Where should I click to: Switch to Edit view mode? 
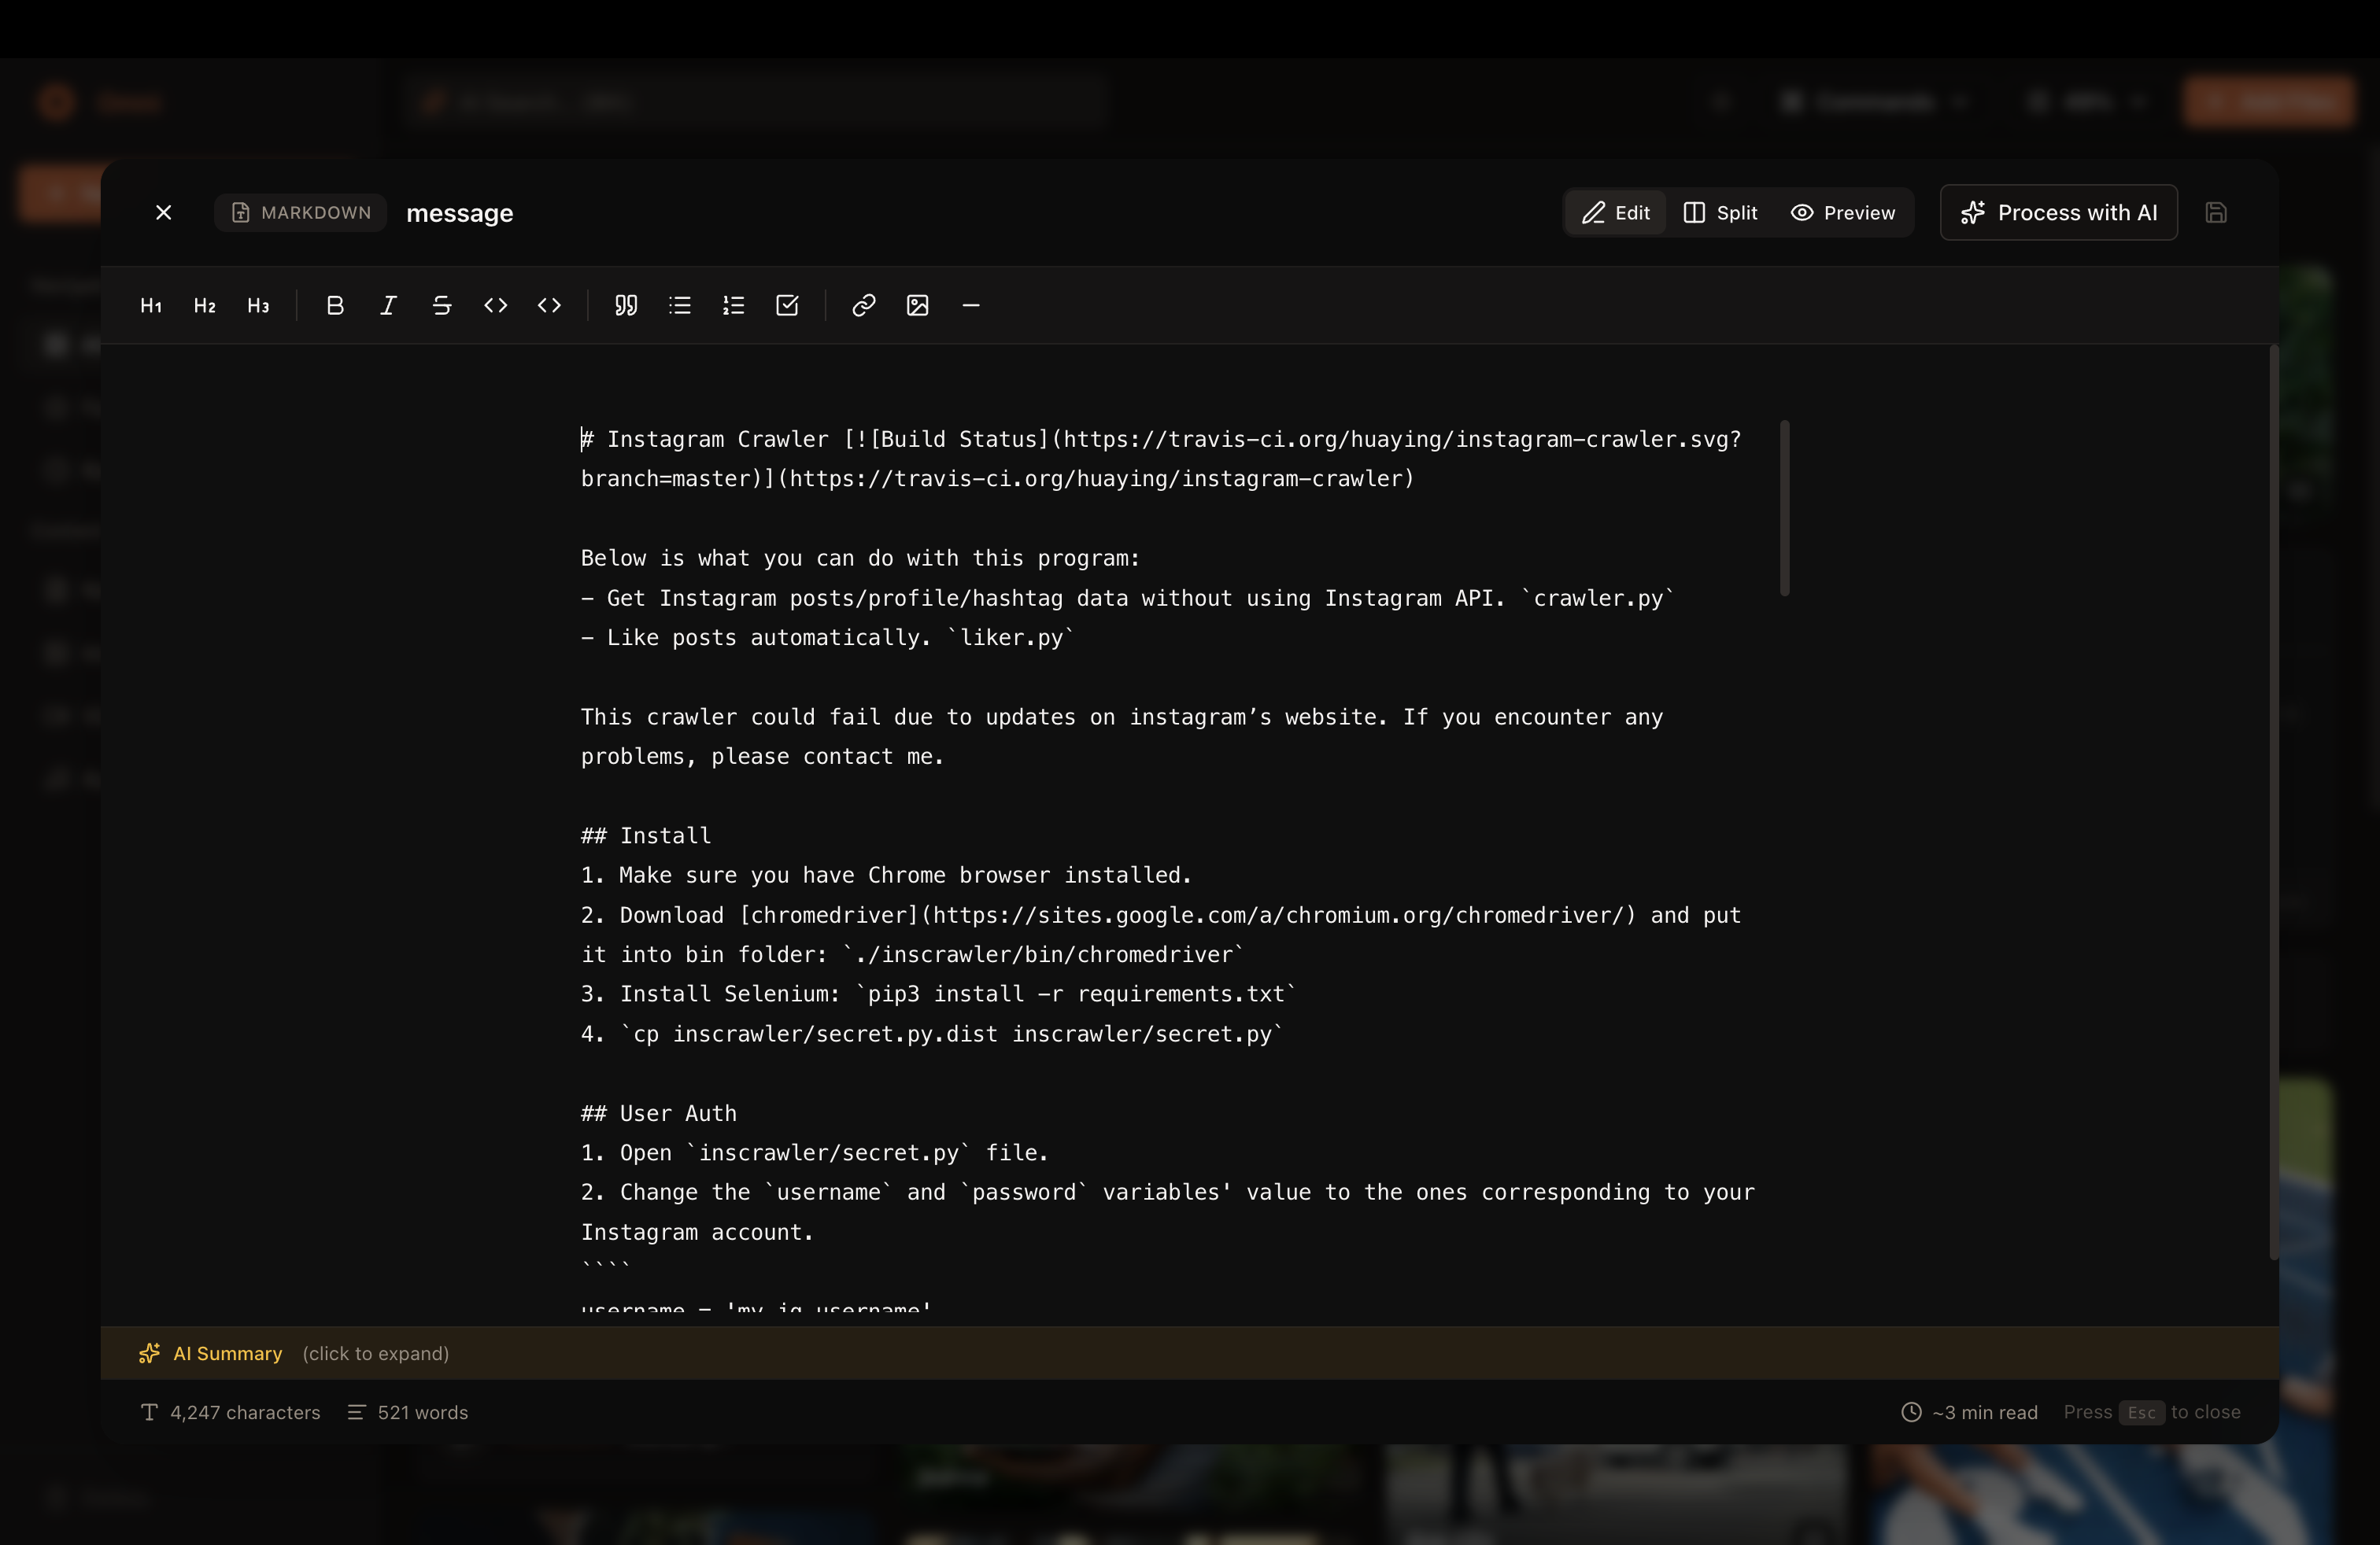coord(1616,213)
